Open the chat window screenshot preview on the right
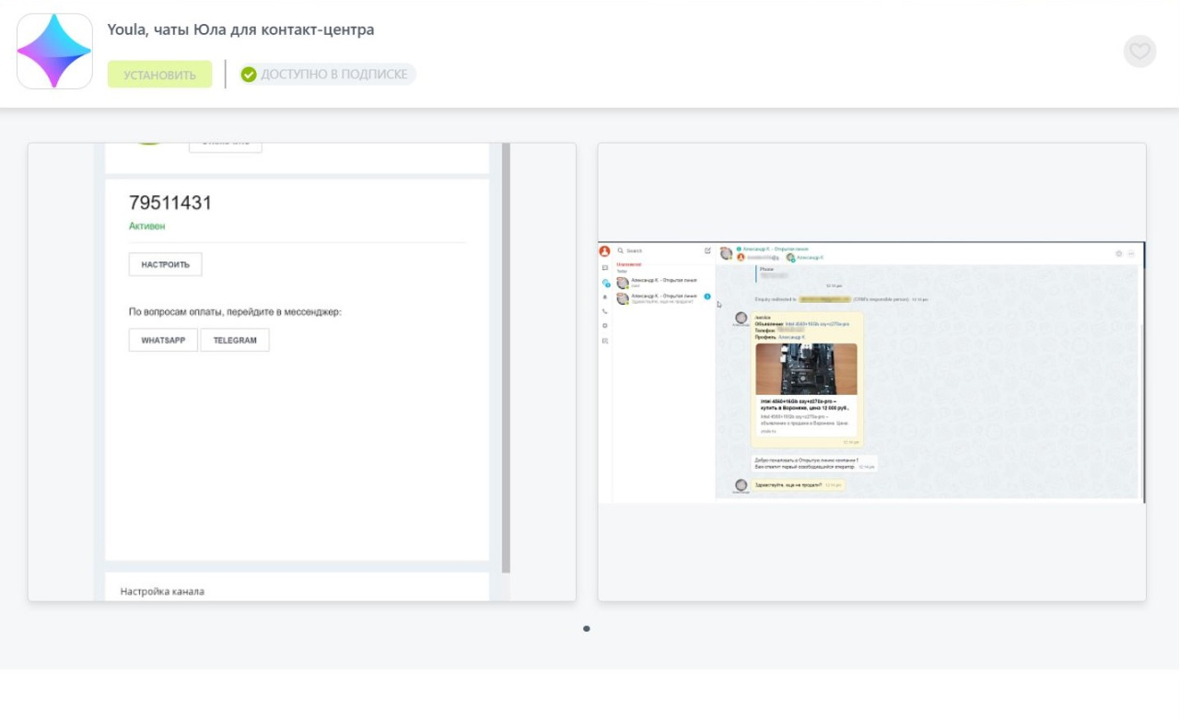 871,372
